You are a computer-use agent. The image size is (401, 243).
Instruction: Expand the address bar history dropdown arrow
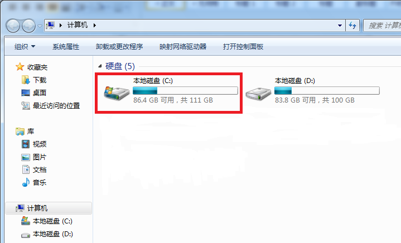(x=340, y=25)
